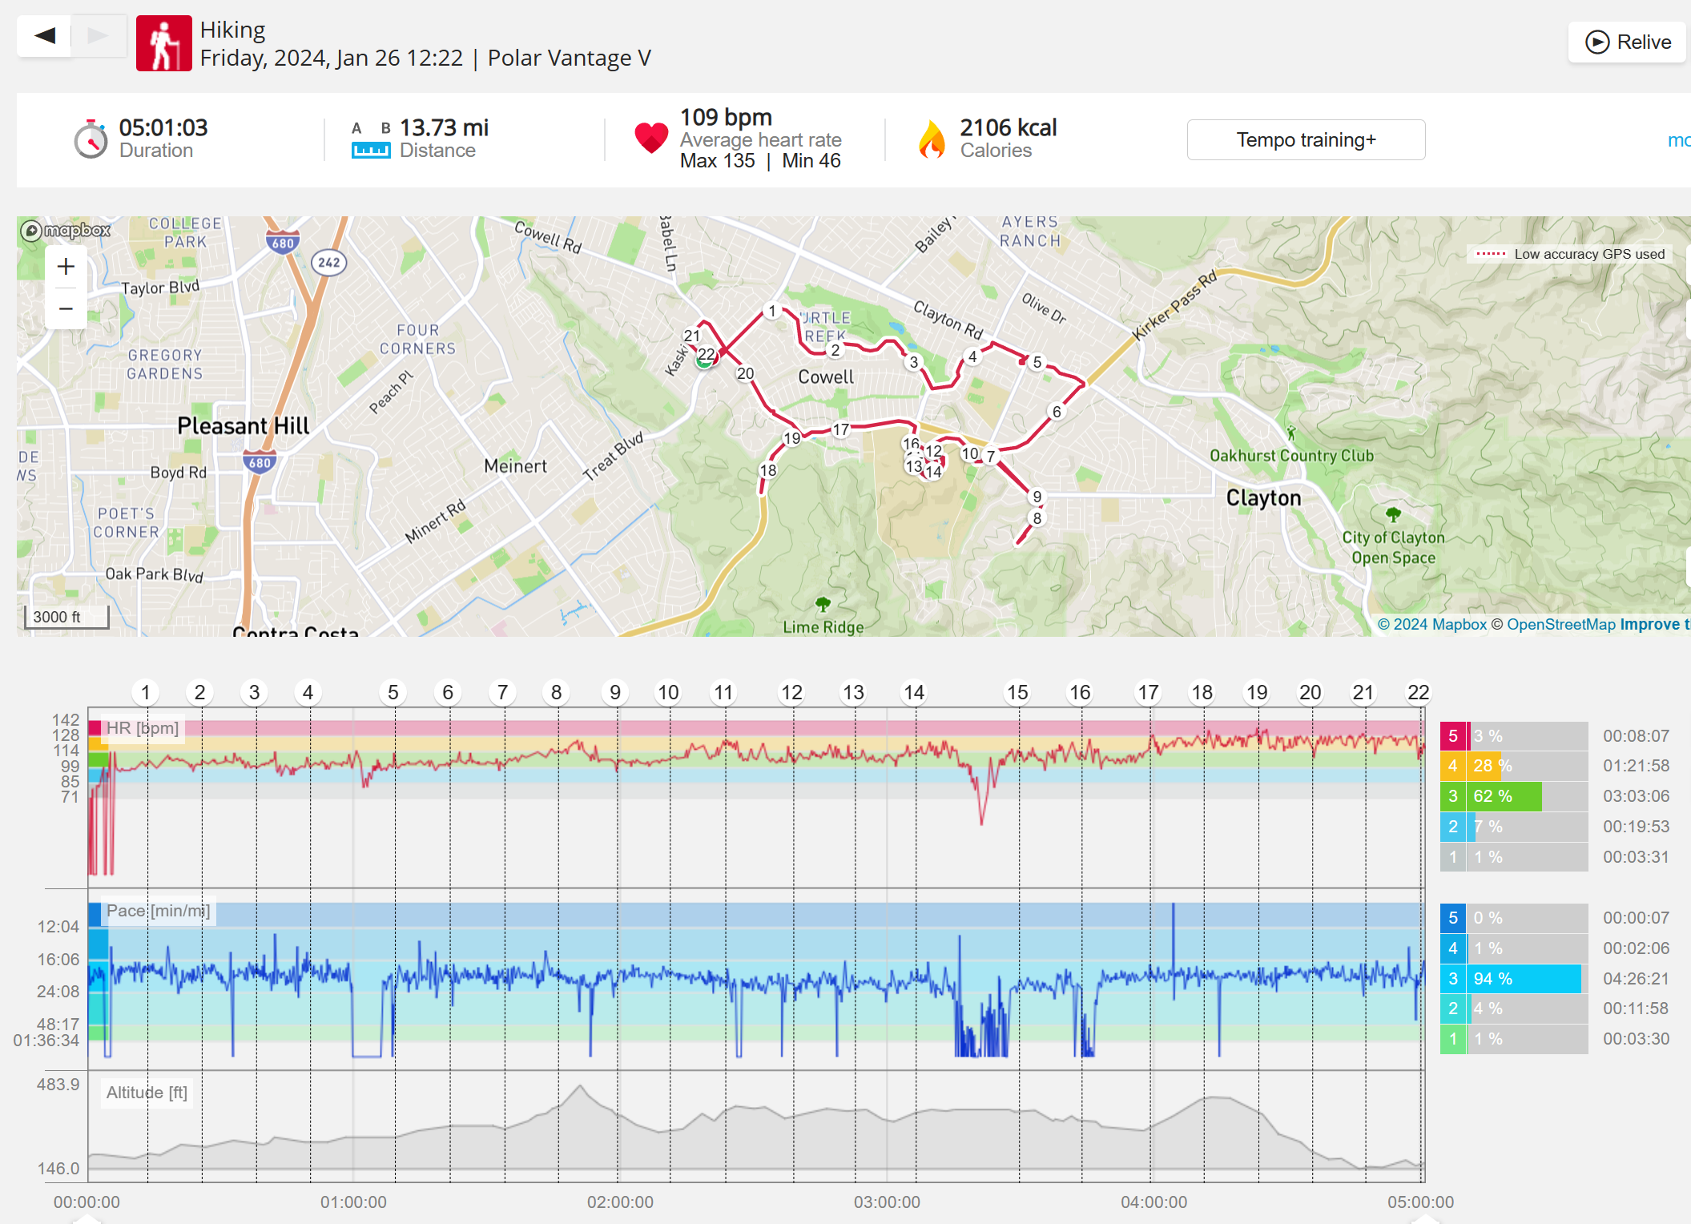Open the Tempo training+ benefit box
The height and width of the screenshot is (1224, 1691).
pyautogui.click(x=1305, y=139)
